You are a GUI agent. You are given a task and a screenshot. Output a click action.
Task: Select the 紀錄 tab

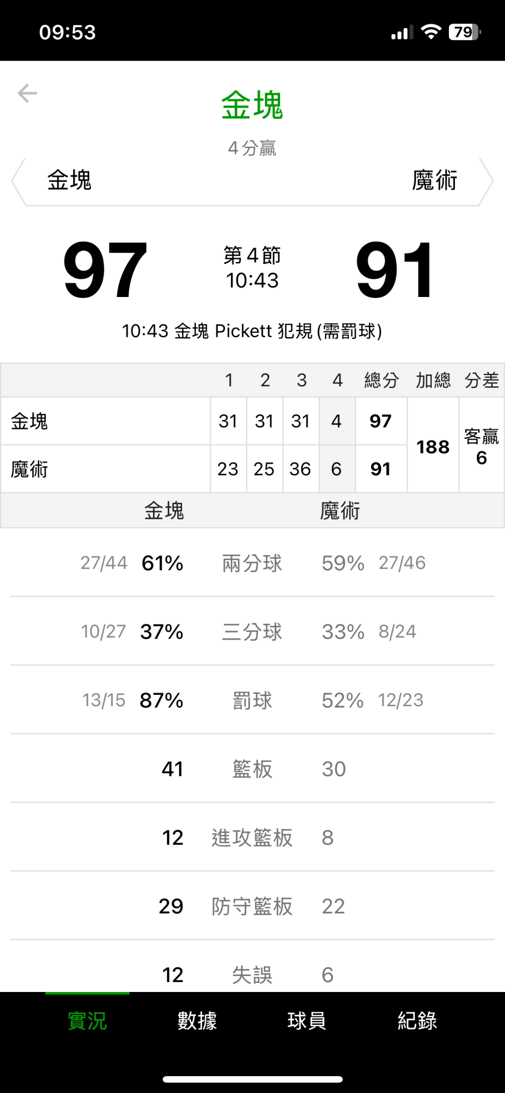click(417, 1021)
